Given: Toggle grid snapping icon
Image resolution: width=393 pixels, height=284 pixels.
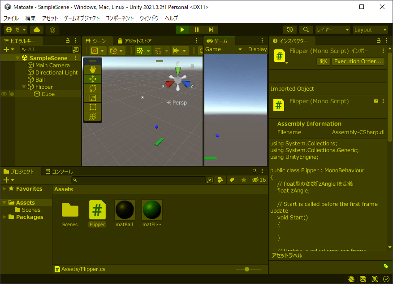Looking at the screenshot, I should click(x=158, y=51).
